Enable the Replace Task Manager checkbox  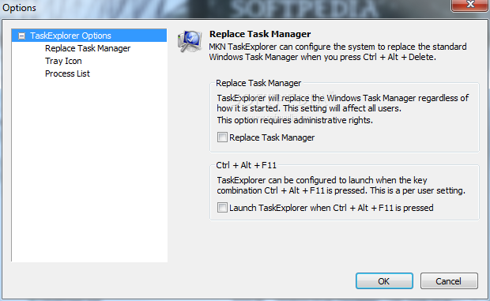222,137
